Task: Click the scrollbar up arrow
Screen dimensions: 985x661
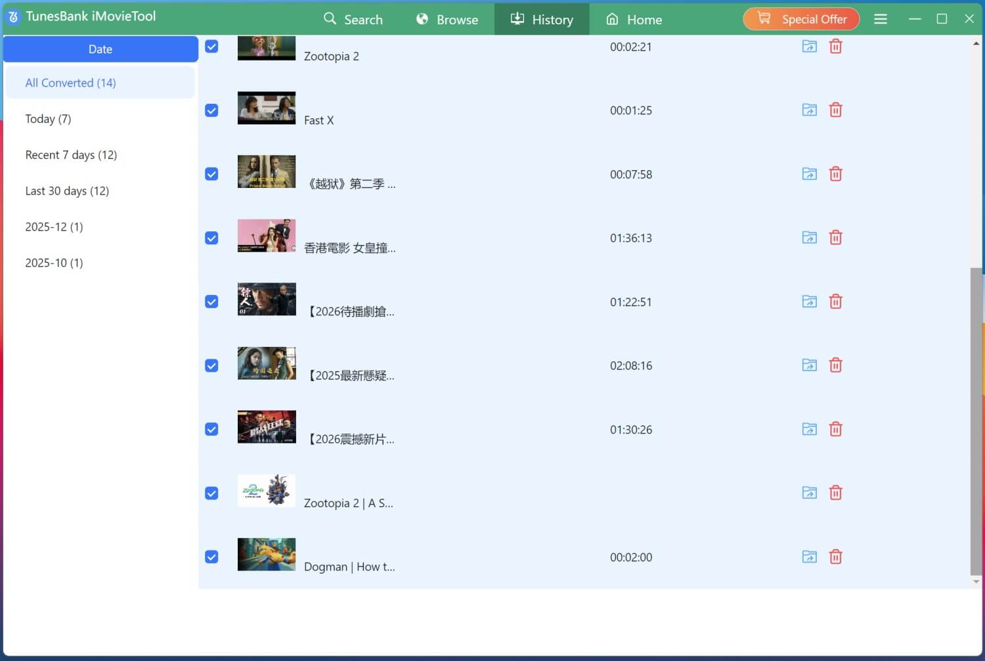Action: coord(976,43)
